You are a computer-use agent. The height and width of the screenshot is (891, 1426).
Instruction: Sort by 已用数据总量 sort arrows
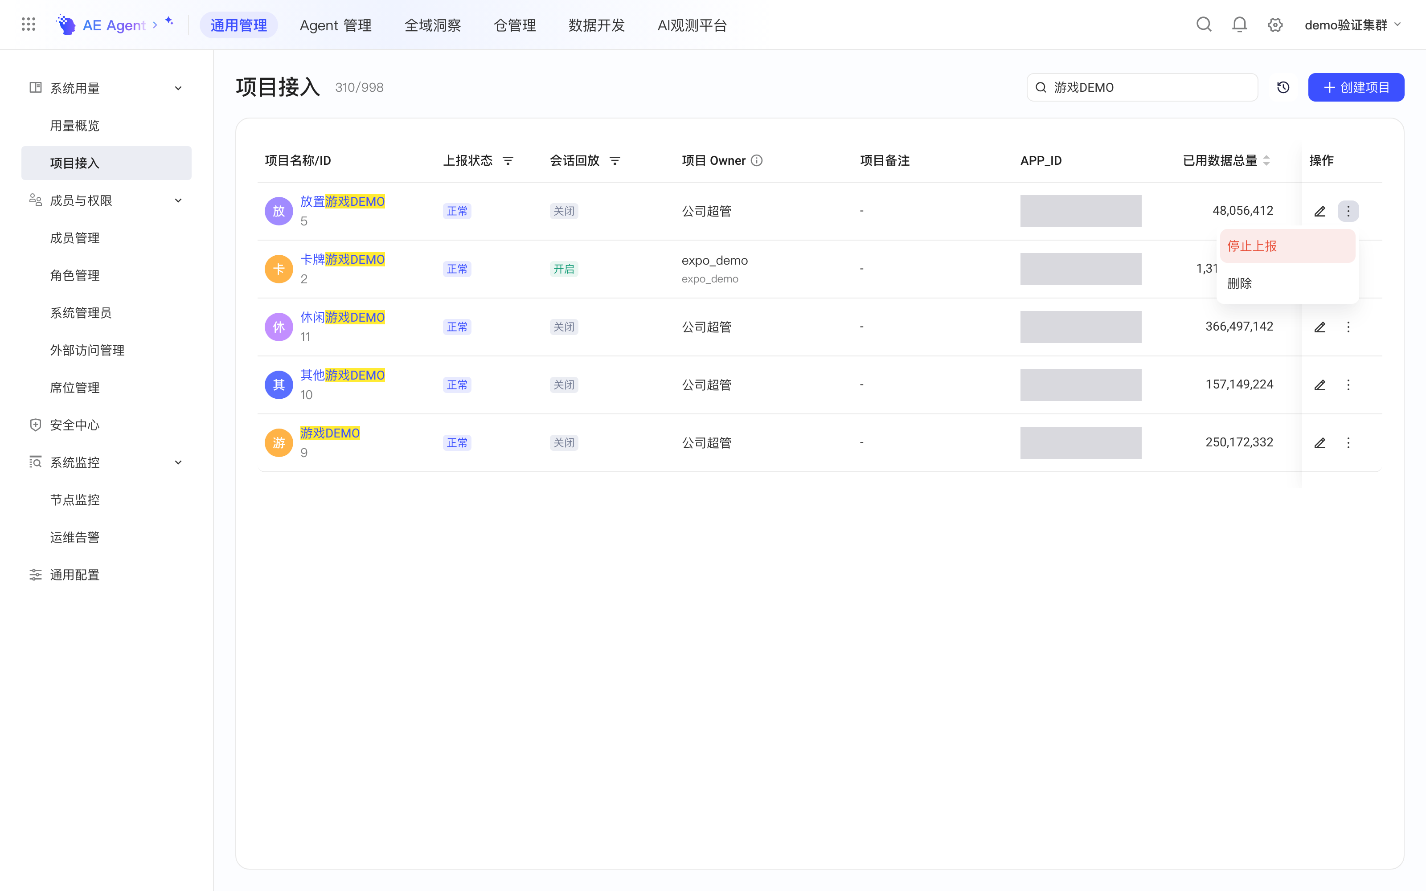tap(1266, 160)
